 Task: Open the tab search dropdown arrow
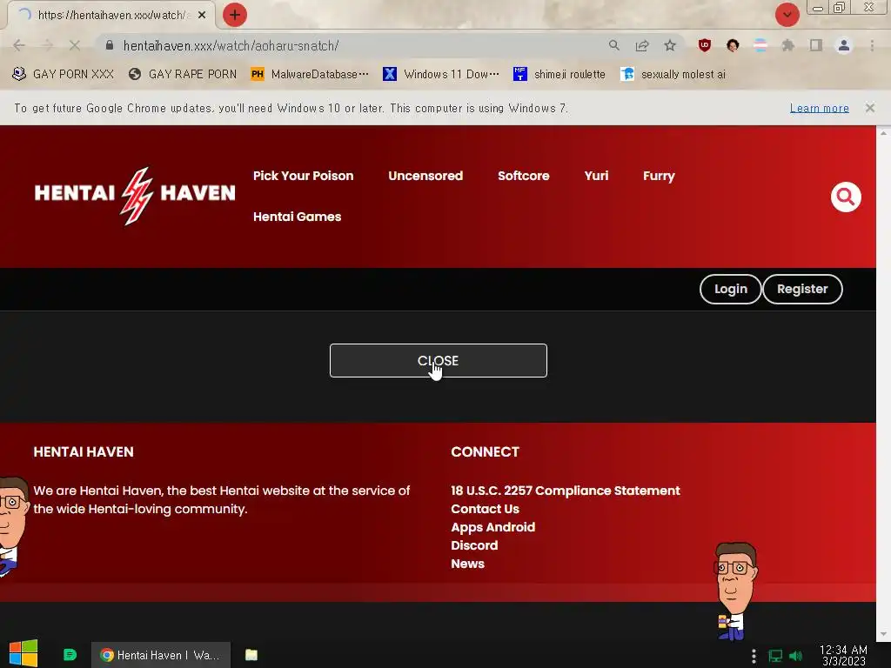(787, 15)
